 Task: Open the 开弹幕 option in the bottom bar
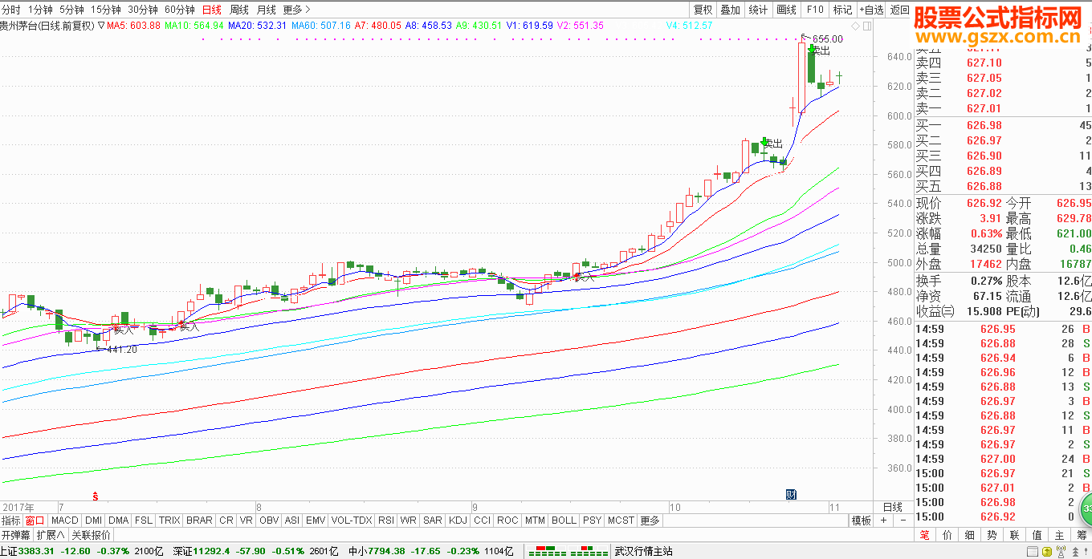tap(16, 535)
